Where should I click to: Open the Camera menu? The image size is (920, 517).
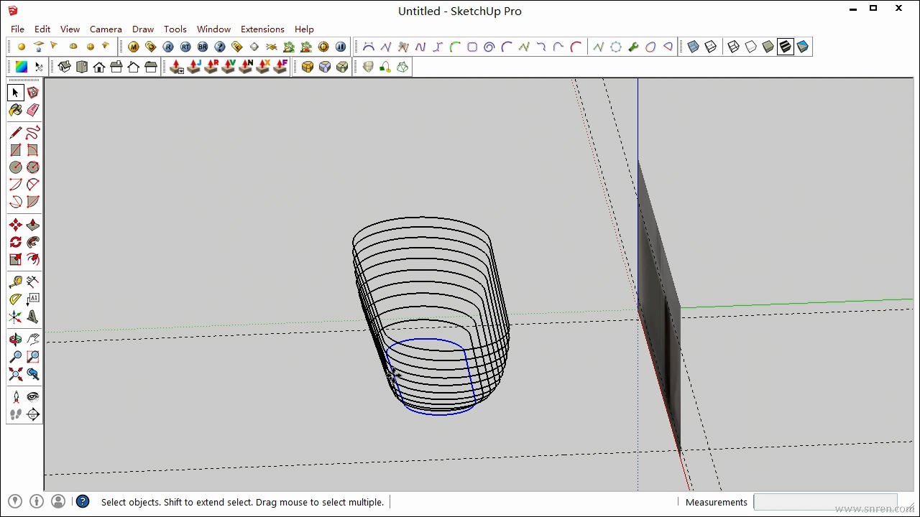(x=106, y=29)
